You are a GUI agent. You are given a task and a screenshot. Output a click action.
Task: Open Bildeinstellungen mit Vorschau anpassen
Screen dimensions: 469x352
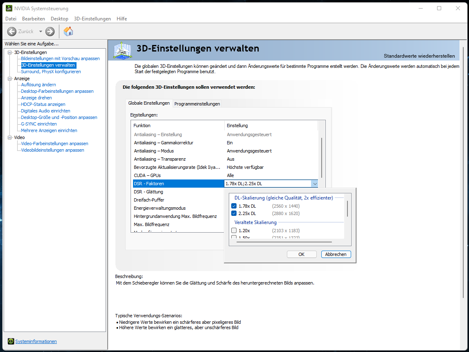pos(61,58)
